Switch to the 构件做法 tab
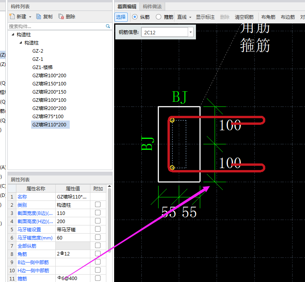The width and height of the screenshot is (305, 282). 152,7
